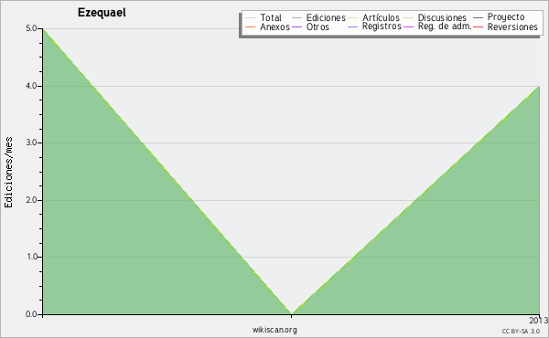Click the orange Anexos legend line swatch
This screenshot has width=549, height=338.
pyautogui.click(x=251, y=26)
